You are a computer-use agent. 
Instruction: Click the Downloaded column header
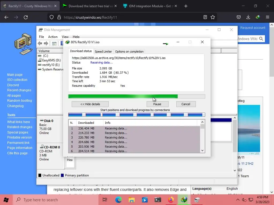90,123
